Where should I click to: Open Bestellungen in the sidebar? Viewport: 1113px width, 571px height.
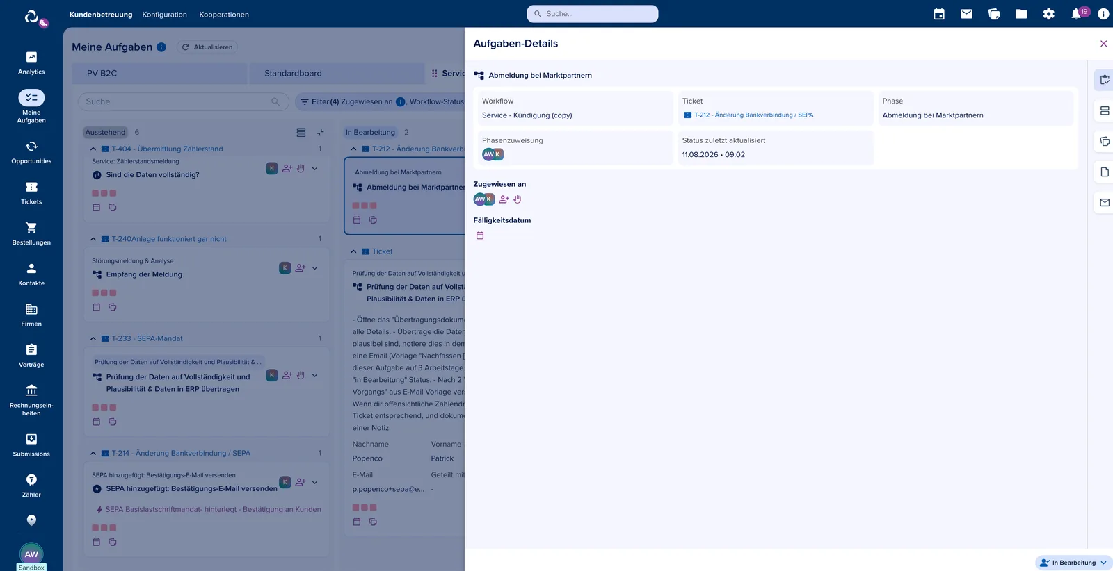(x=31, y=233)
